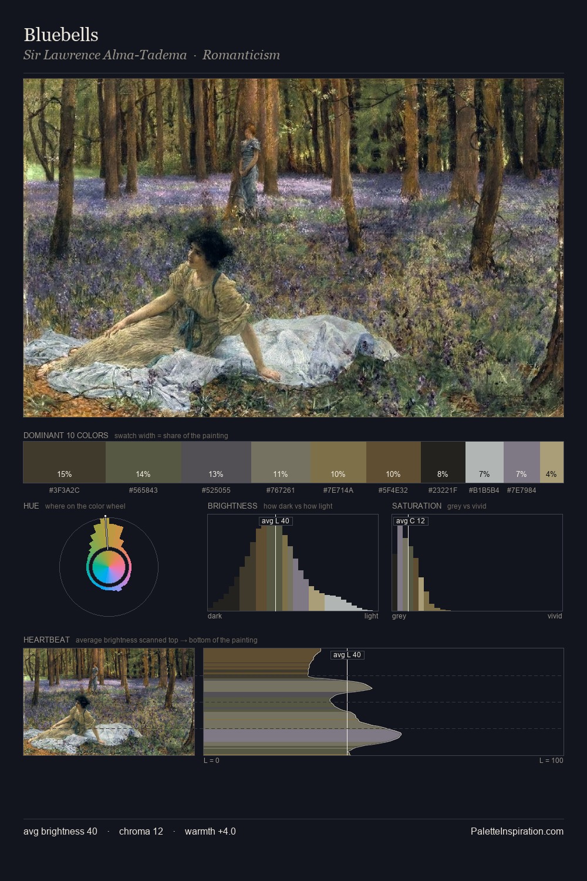587x881 pixels.
Task: Click the avg C 12 label
Action: click(410, 521)
